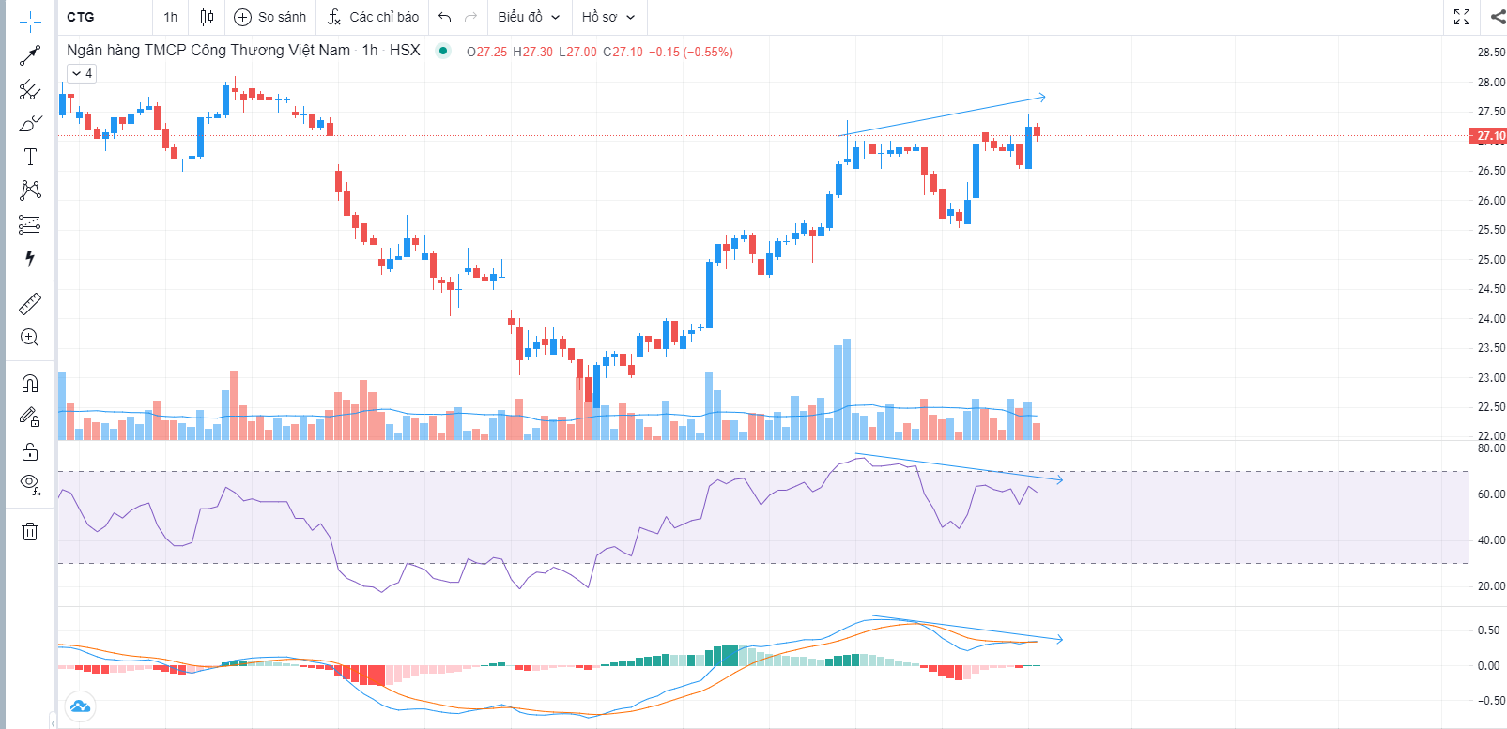Click the RSI 80.00 scale label

point(1491,448)
